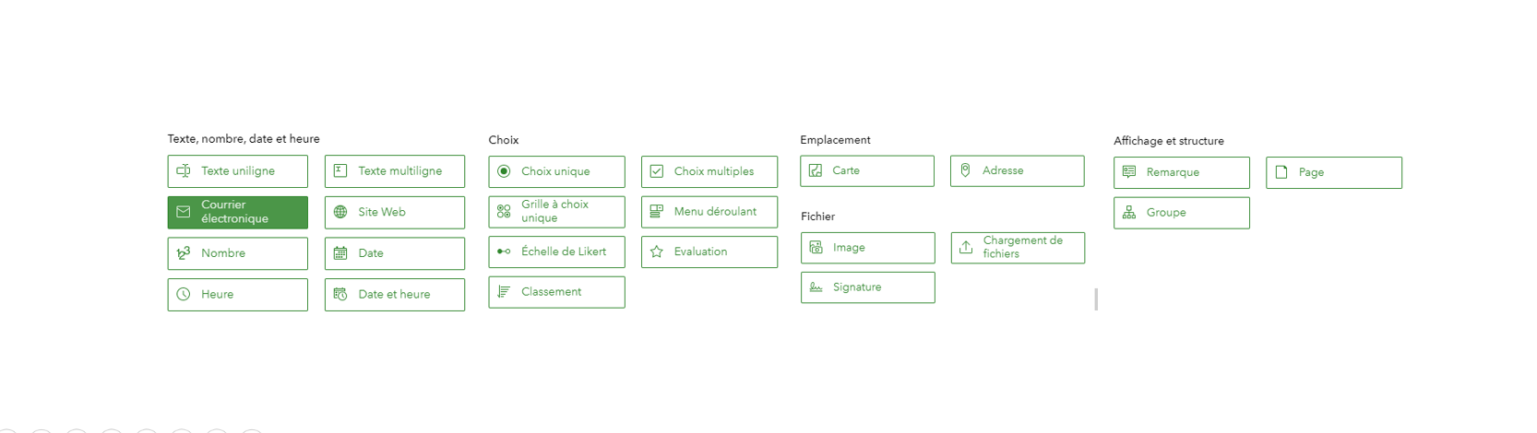Insert a Classement ranking question
Viewport: 1537px width, 433px height.
pos(556,292)
